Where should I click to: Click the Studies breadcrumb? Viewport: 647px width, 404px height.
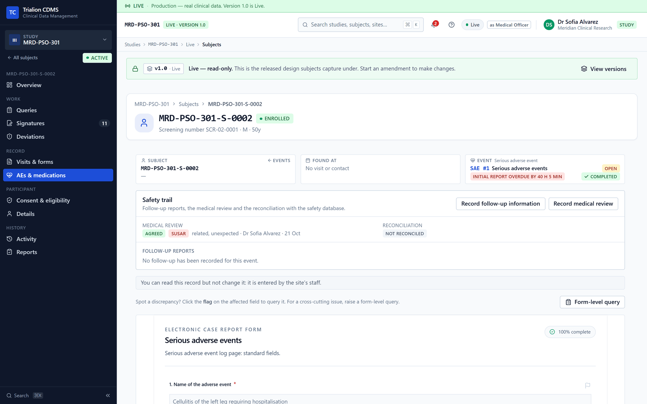point(132,44)
